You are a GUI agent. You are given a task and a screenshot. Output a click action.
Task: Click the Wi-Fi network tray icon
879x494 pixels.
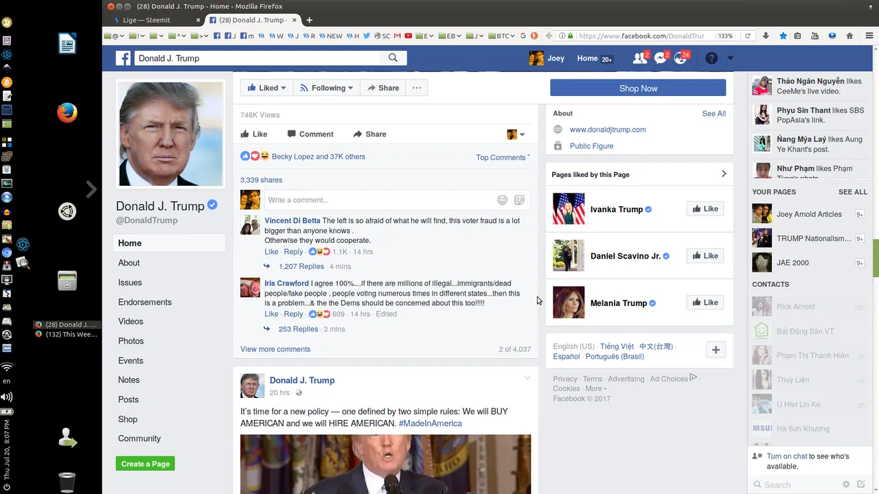pyautogui.click(x=6, y=367)
